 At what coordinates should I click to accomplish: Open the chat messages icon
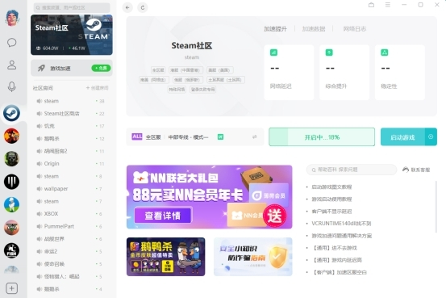pyautogui.click(x=11, y=43)
